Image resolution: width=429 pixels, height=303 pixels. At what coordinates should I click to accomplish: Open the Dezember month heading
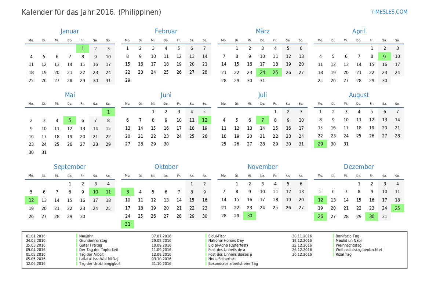[359, 167]
